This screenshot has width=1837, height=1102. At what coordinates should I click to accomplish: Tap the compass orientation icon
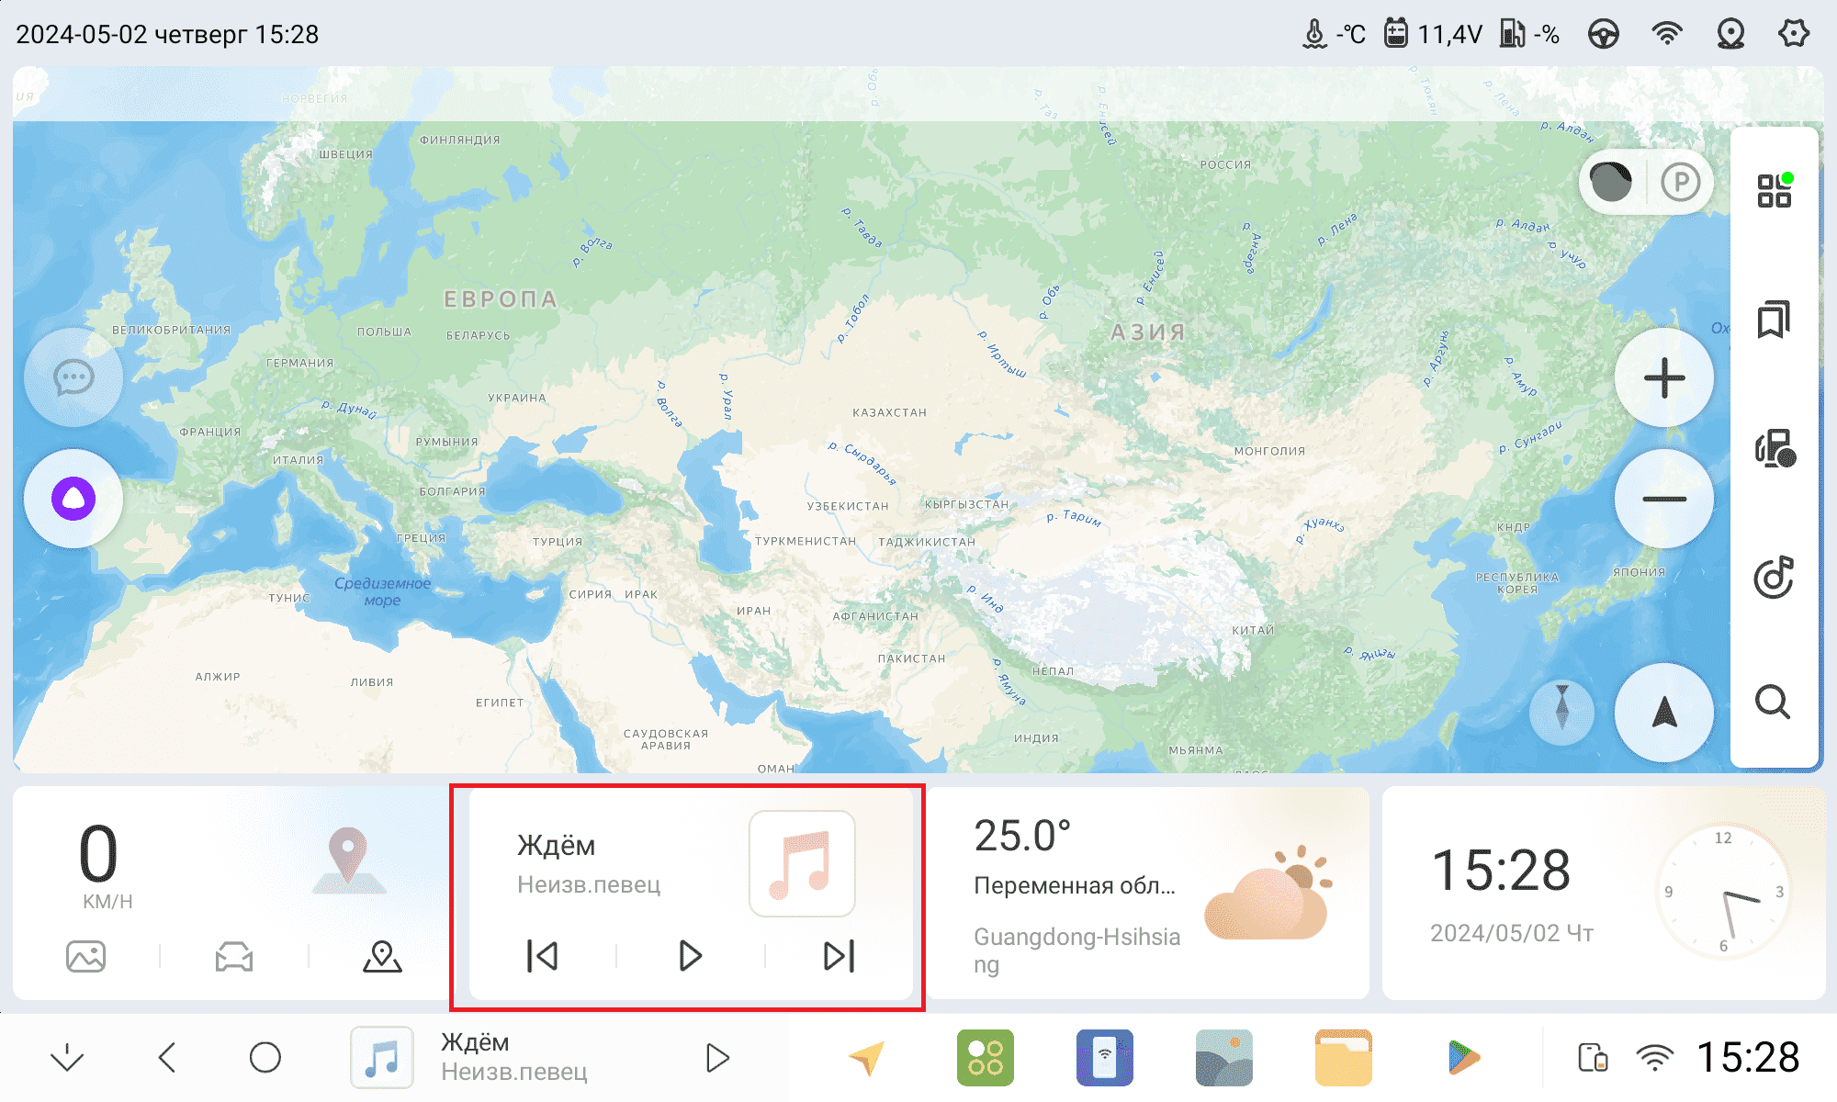pos(1561,712)
